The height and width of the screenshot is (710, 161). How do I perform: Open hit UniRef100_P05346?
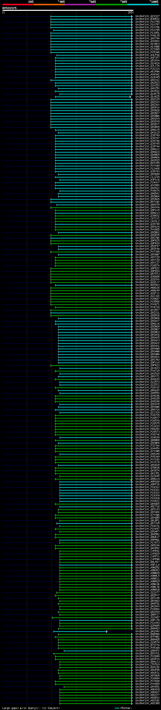[147, 52]
